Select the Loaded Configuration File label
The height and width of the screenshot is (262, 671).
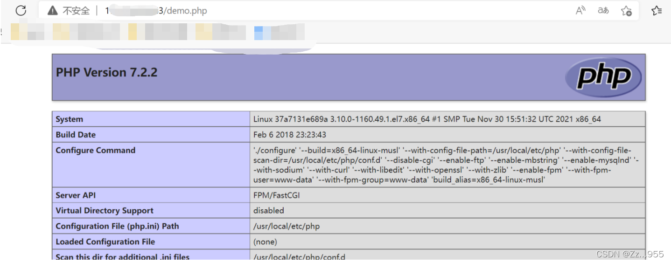coord(105,241)
